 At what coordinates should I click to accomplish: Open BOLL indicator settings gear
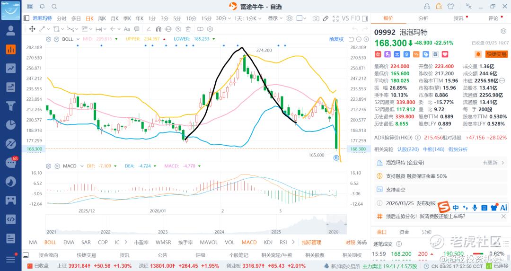[x=48, y=39]
